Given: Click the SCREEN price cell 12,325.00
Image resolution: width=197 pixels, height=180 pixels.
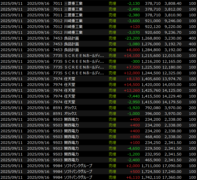Looking at the screenshot, I should pos(173,73).
